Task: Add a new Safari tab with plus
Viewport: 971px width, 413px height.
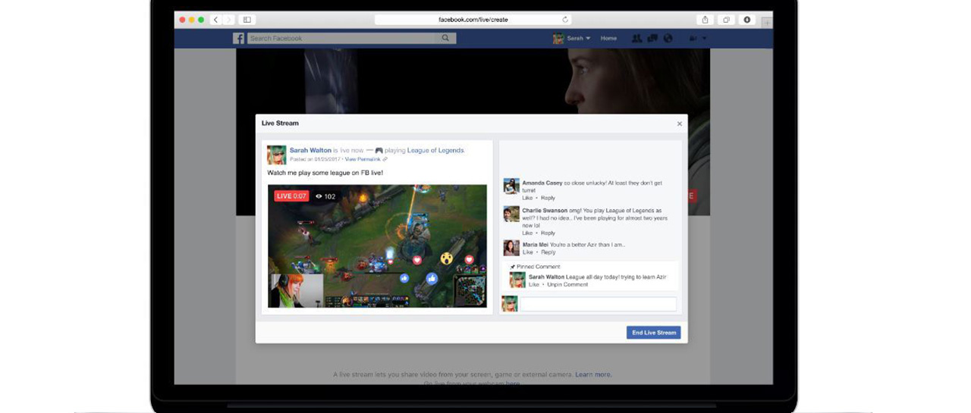Action: 767,23
